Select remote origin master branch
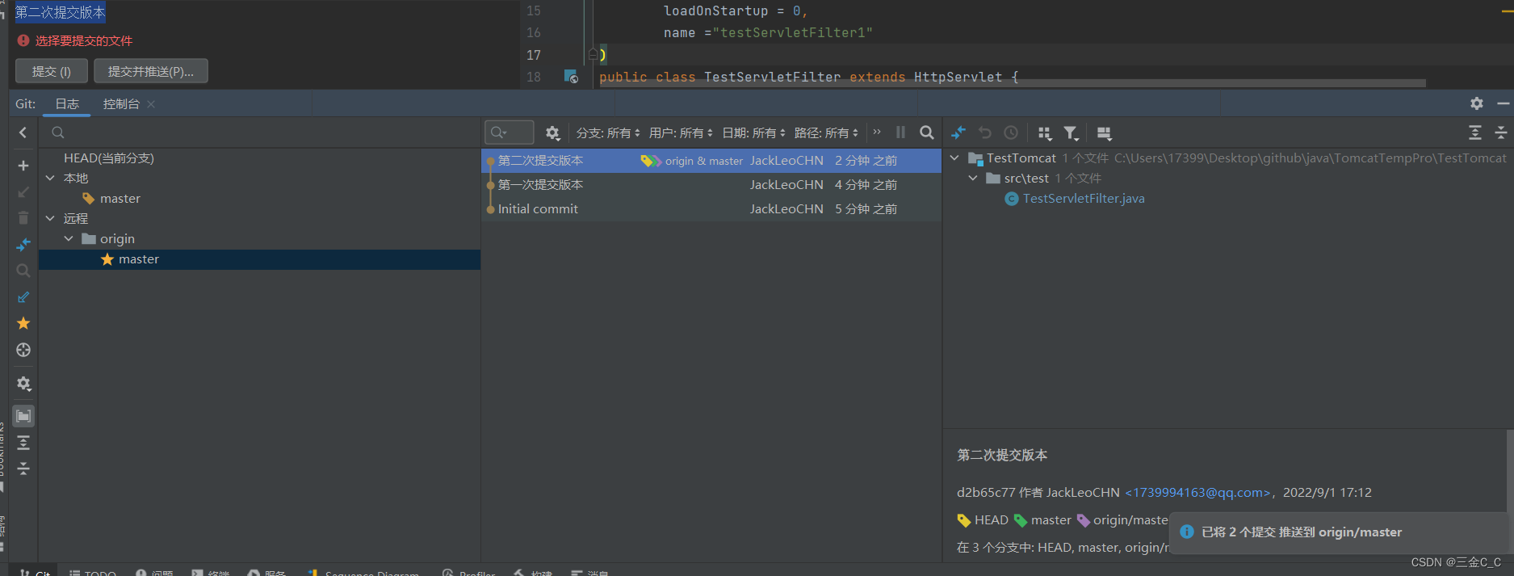 pos(259,259)
